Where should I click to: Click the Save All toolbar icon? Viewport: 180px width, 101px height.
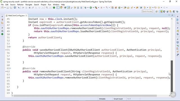coord(11,8)
